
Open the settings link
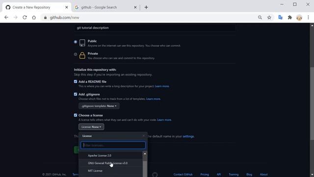188,136
